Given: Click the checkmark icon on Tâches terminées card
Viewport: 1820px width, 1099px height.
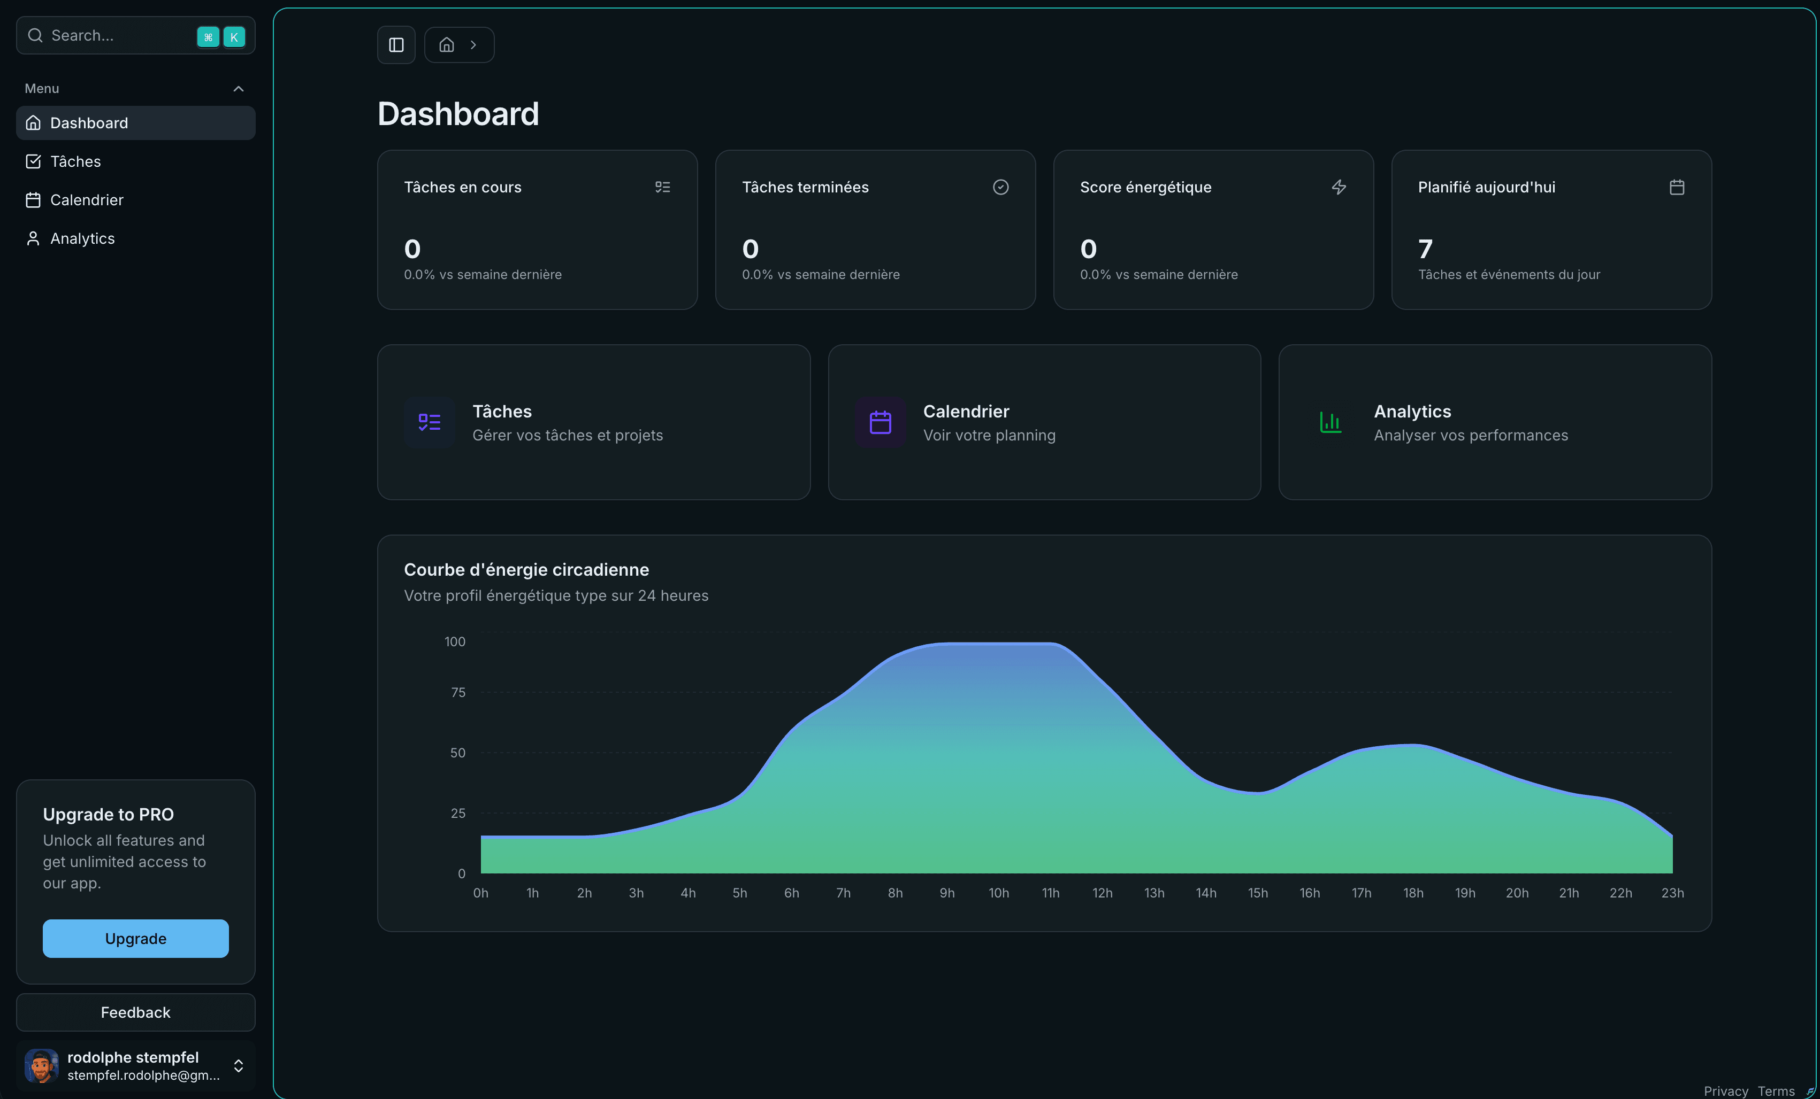Looking at the screenshot, I should [x=1001, y=187].
